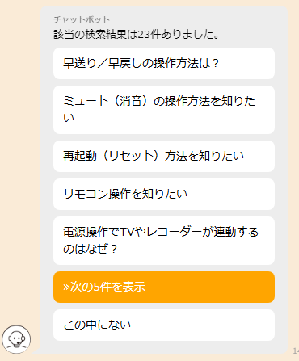Click the 該当の検索結果は23件ありました message text

point(137,35)
